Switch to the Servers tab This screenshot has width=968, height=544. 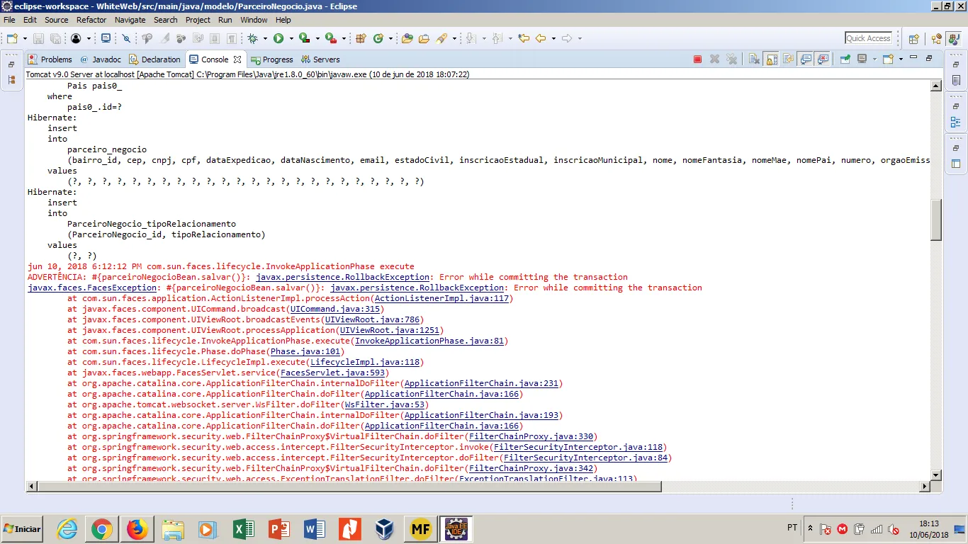(x=320, y=59)
